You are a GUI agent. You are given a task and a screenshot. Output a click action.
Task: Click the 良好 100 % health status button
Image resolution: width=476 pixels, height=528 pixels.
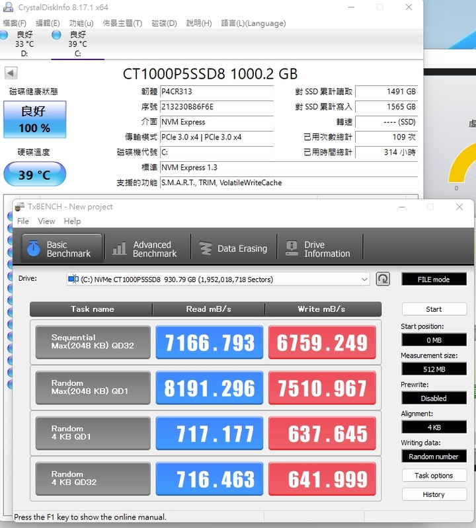[34, 119]
